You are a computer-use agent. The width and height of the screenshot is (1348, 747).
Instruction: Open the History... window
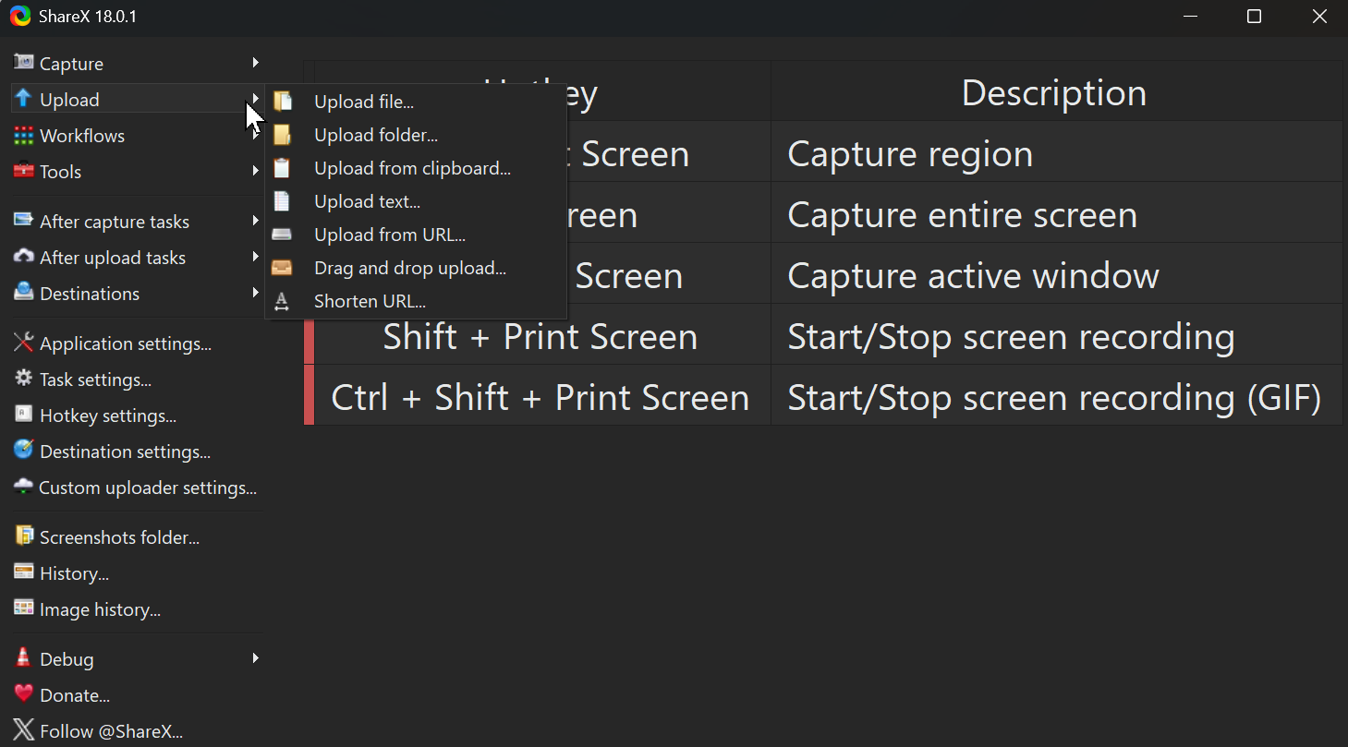tap(137, 573)
